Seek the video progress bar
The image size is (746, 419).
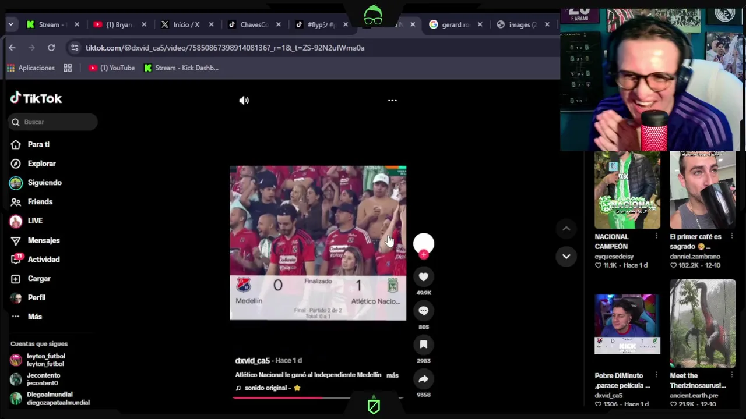click(318, 398)
